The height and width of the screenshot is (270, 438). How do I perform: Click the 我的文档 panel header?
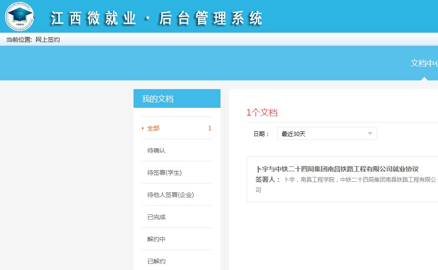pos(177,99)
